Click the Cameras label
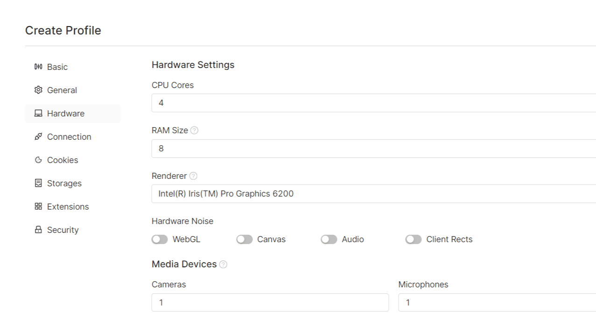Screen dimensions: 596x326 pos(169,285)
